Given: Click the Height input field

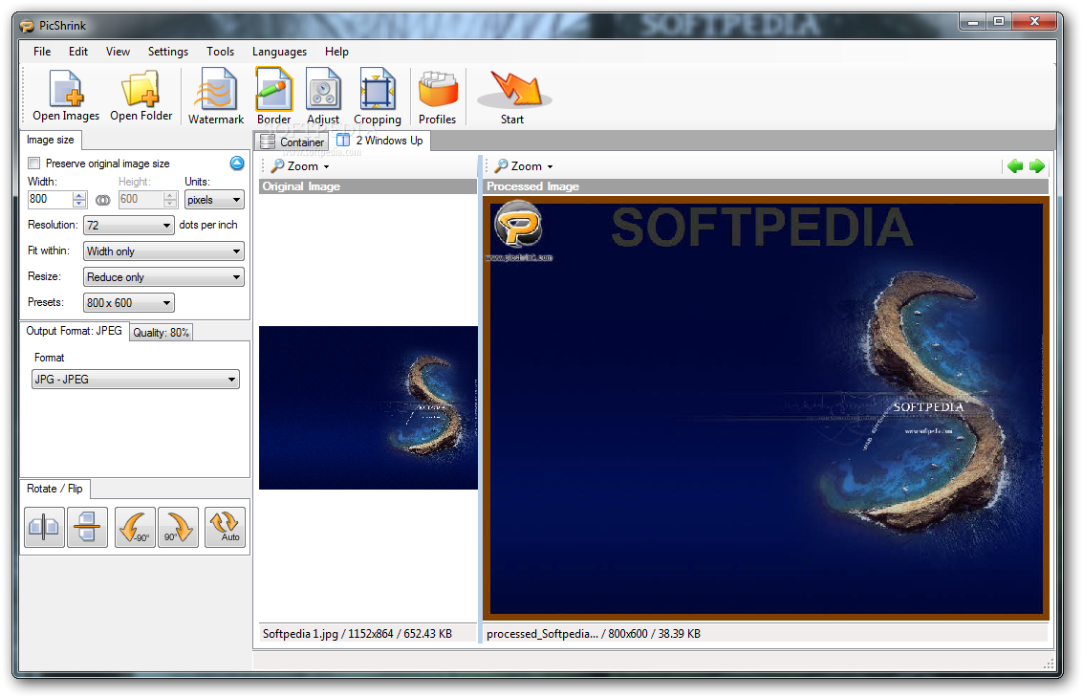Looking at the screenshot, I should (141, 199).
